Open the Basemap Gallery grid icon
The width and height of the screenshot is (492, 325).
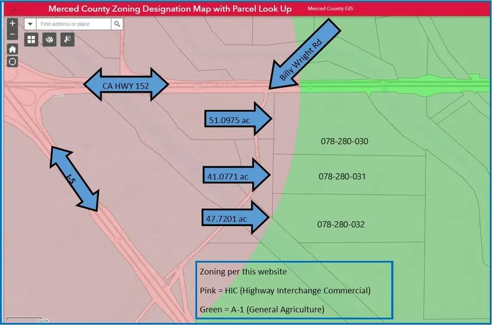31,39
